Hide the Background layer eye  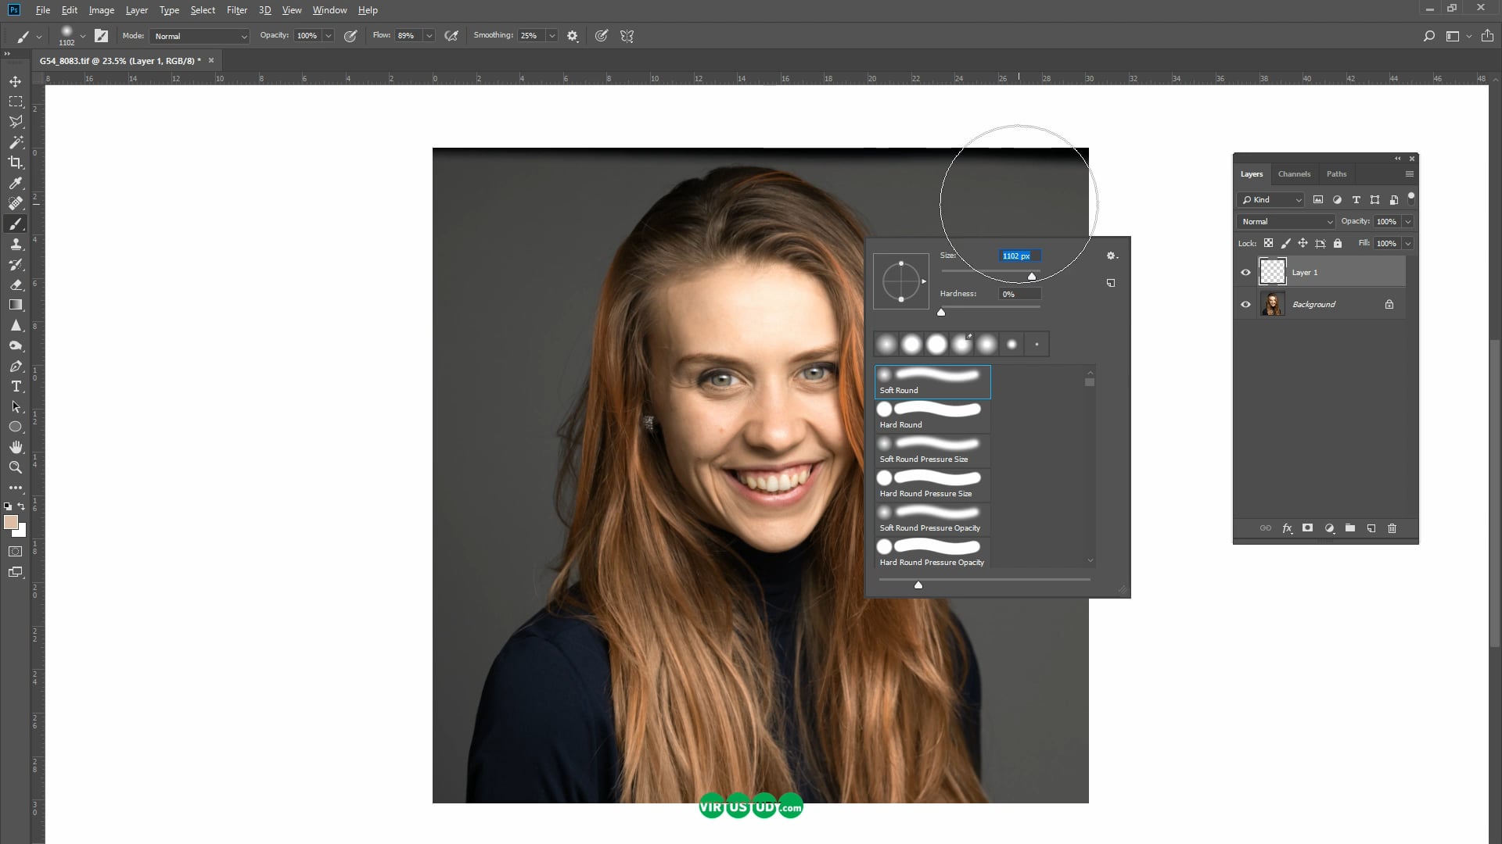click(1245, 305)
